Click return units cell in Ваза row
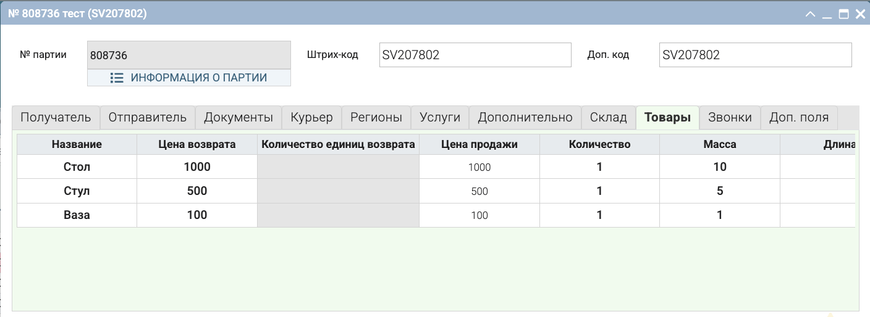This screenshot has height=317, width=870. [x=338, y=215]
